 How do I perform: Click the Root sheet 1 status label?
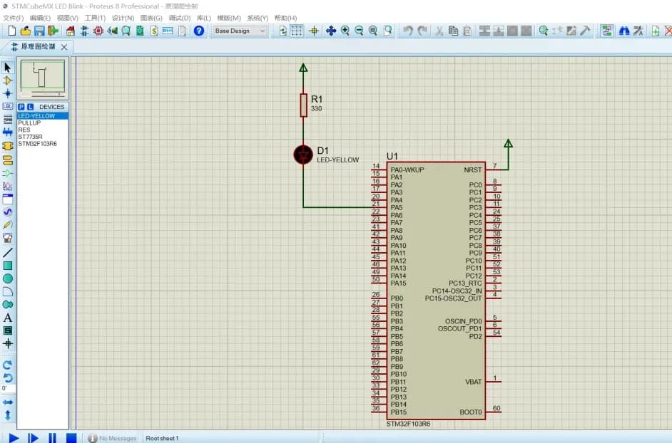(162, 438)
